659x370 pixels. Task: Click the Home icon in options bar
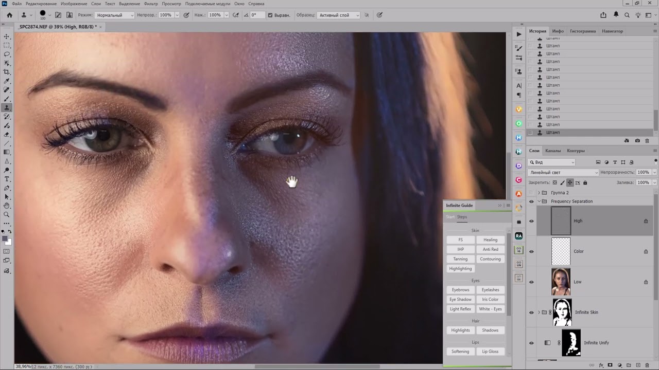9,15
